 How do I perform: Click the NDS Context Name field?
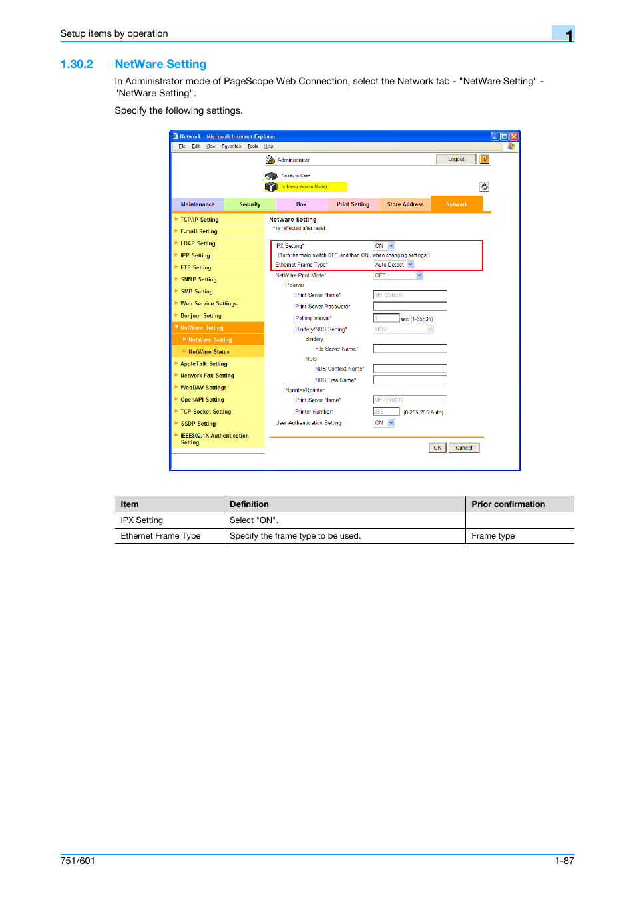(410, 369)
